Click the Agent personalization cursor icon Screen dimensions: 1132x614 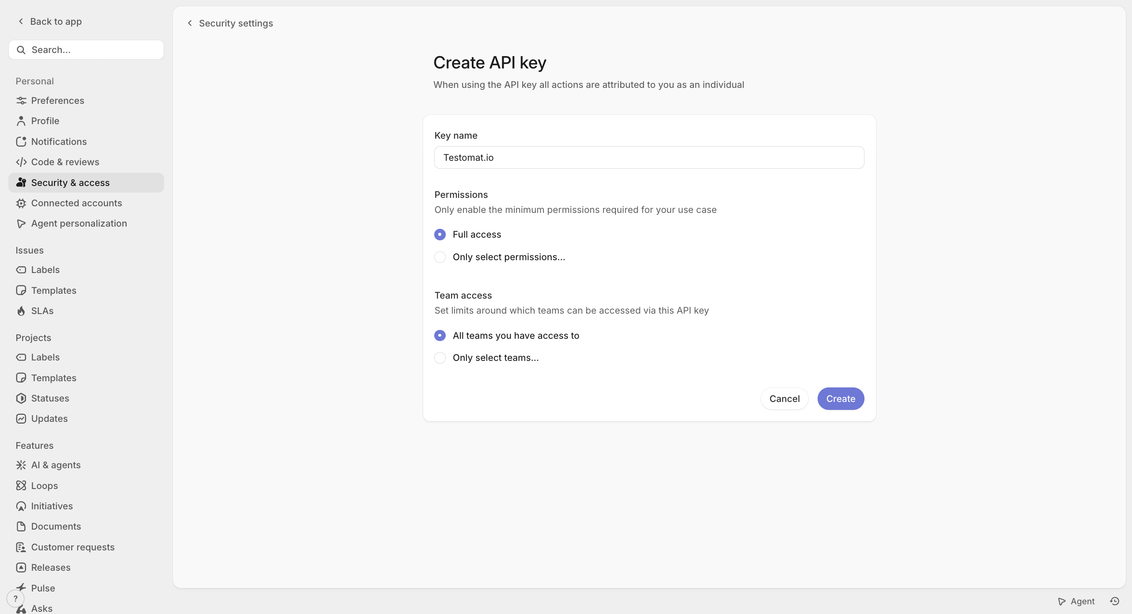(x=21, y=224)
